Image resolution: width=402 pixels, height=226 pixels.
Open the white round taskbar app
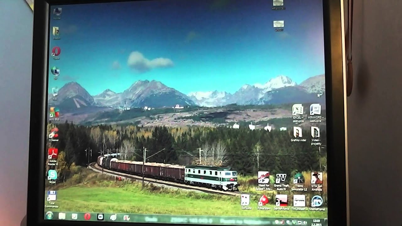point(113,217)
